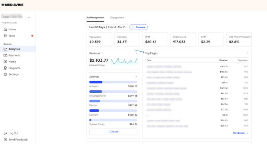Click the $570.25 Adhesion amount
This screenshot has width=267, height=144.
click(x=133, y=86)
